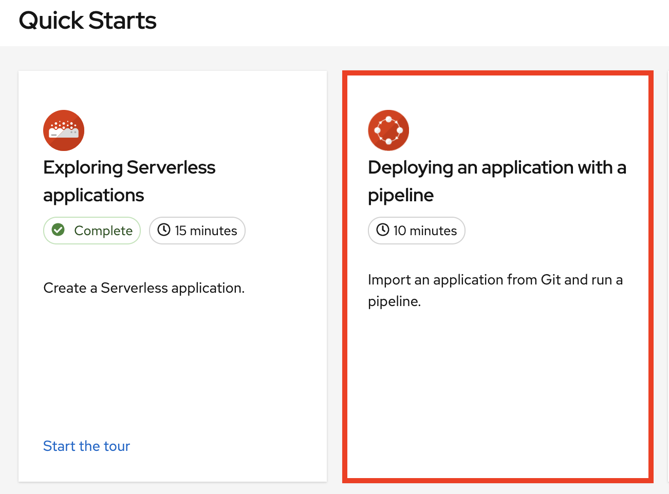The width and height of the screenshot is (669, 494).
Task: Click the 10 minutes duration badge
Action: point(417,231)
